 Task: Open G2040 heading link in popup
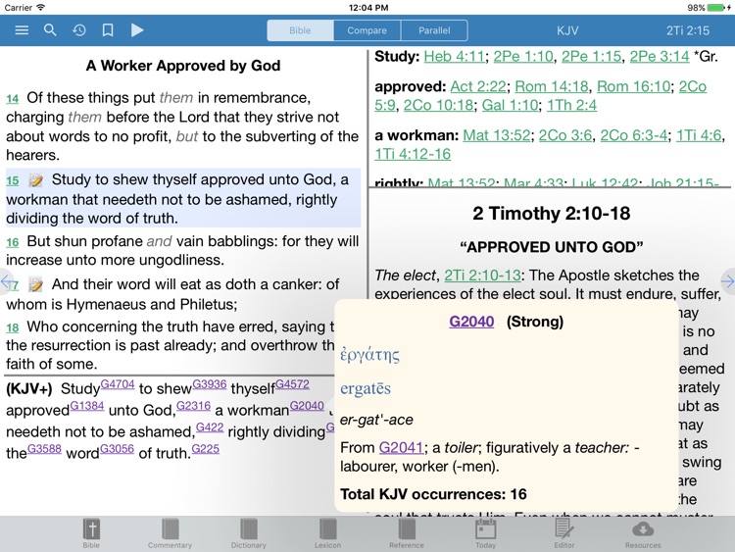point(471,322)
